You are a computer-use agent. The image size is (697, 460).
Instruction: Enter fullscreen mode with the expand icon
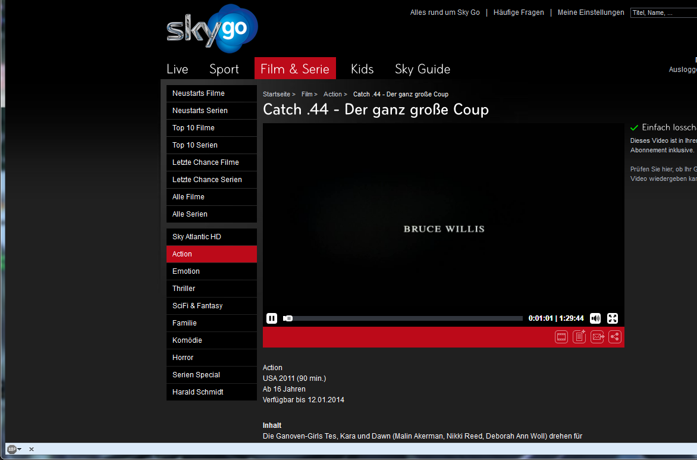point(613,318)
